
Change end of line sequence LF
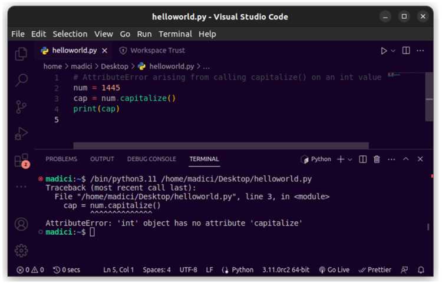(x=209, y=270)
